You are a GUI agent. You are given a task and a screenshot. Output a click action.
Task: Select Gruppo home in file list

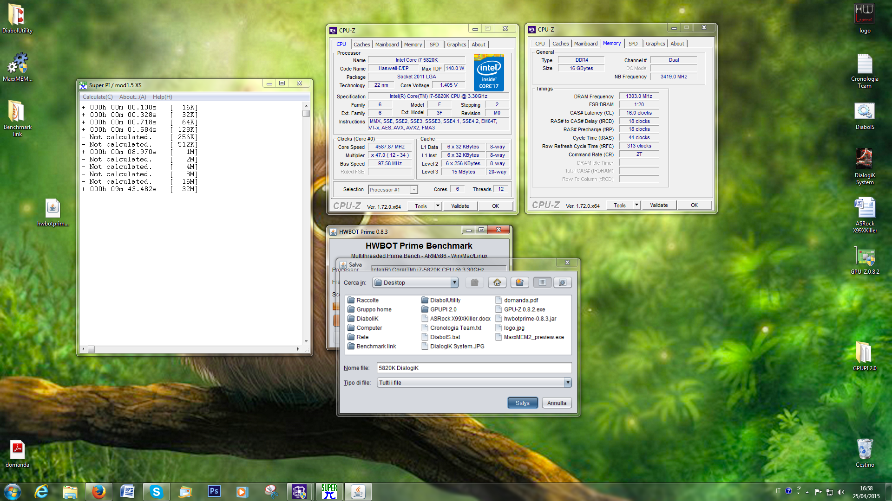[x=369, y=309]
